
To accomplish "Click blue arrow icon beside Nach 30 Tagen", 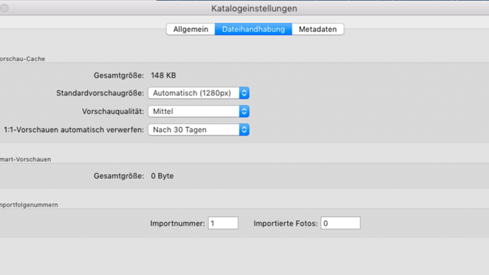I will [x=244, y=130].
